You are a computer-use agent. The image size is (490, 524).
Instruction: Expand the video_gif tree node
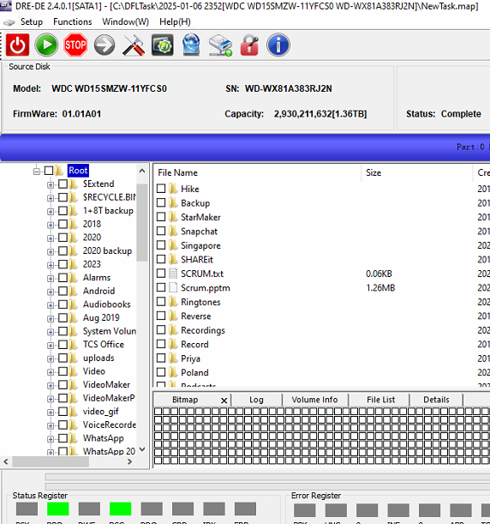[51, 412]
